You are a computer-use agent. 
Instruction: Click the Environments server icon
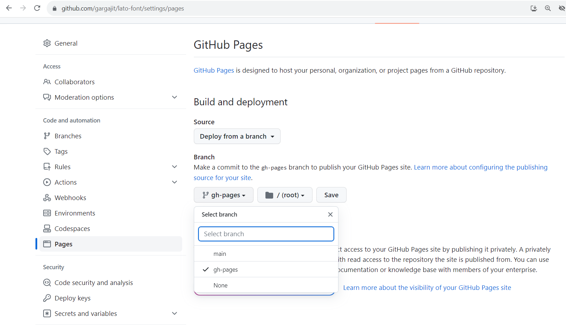click(x=47, y=213)
